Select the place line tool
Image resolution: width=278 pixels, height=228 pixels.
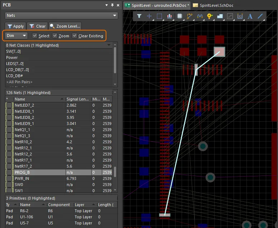click(x=260, y=16)
